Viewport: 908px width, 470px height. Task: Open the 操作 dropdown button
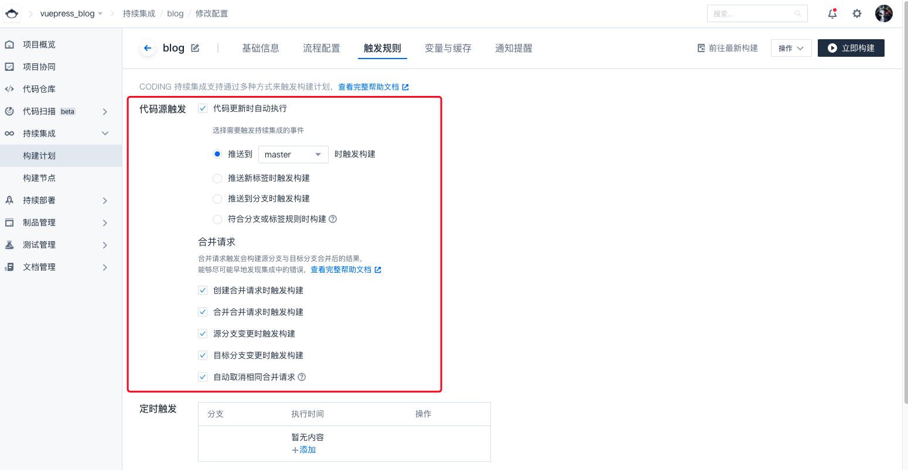click(791, 48)
